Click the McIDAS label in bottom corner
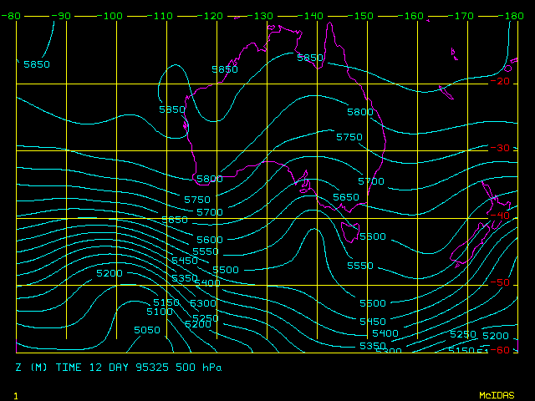This screenshot has height=401, width=535. [497, 394]
